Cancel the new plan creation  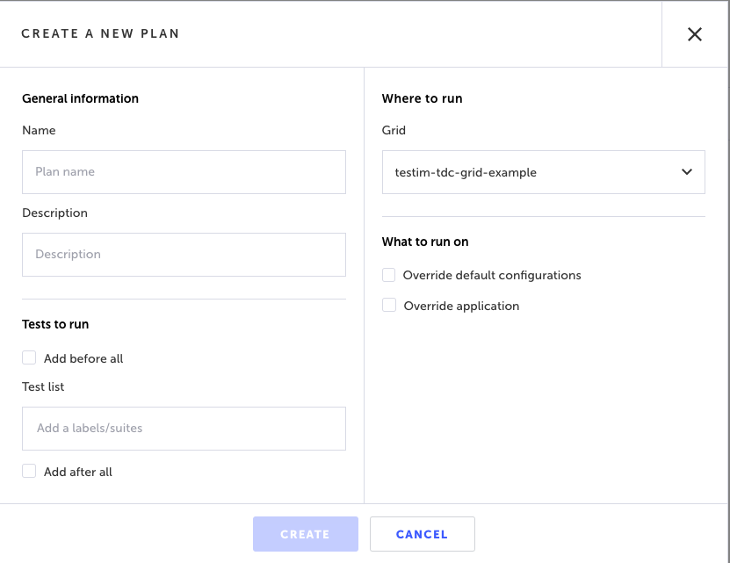coord(422,534)
